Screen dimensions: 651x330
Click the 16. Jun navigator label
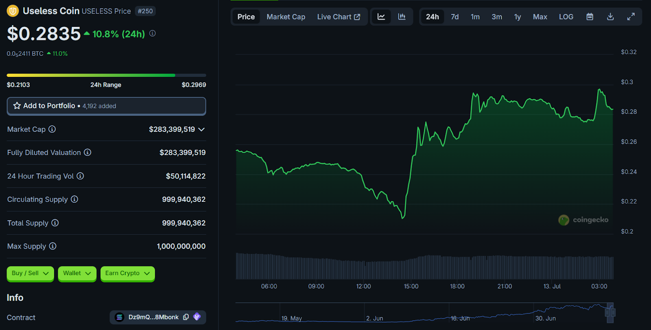coord(460,318)
